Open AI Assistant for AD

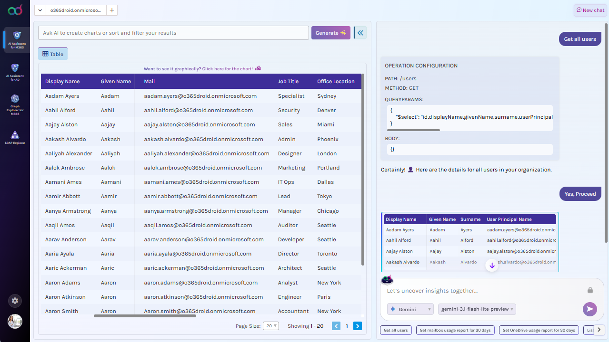[x=15, y=72]
